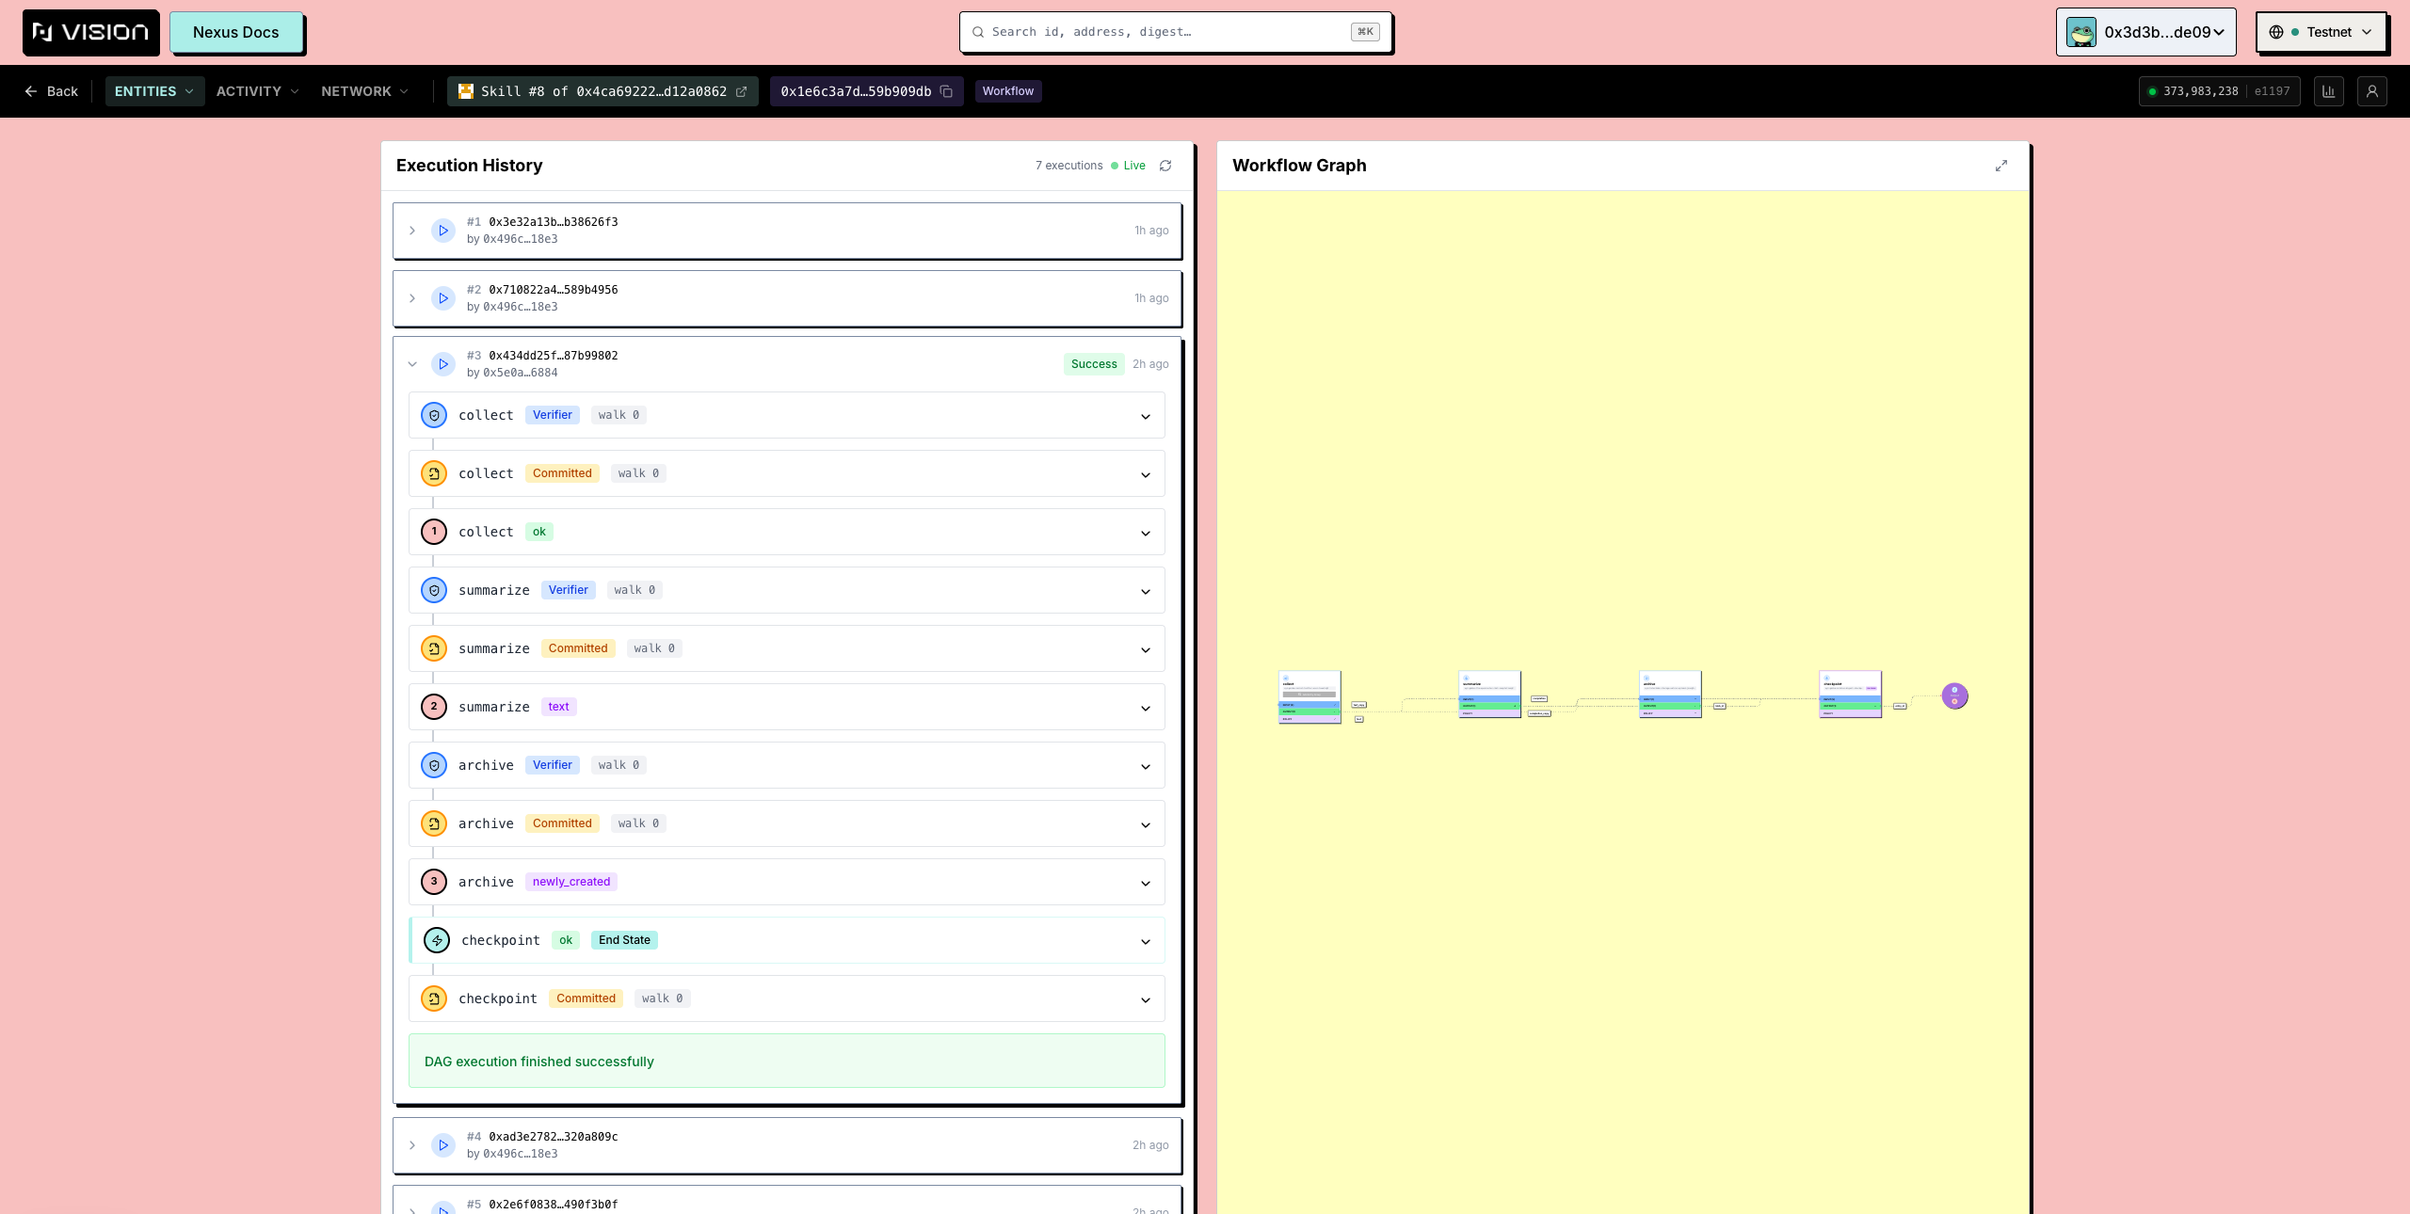Open the ENTITIES menu
Image resolution: width=2410 pixels, height=1214 pixels.
[x=154, y=91]
